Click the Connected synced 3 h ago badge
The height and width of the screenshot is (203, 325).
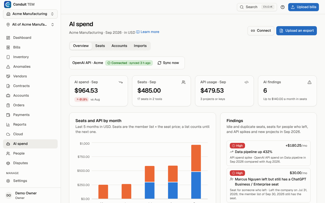pos(129,63)
